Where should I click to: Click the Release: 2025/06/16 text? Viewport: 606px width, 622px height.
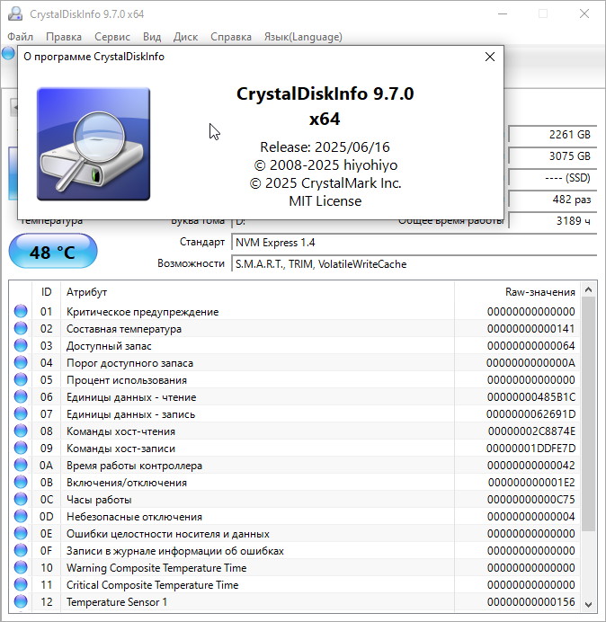tap(325, 147)
